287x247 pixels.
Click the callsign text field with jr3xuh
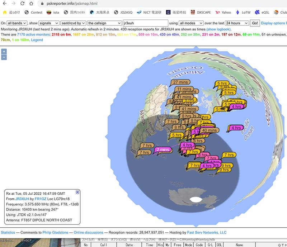tap(145, 23)
